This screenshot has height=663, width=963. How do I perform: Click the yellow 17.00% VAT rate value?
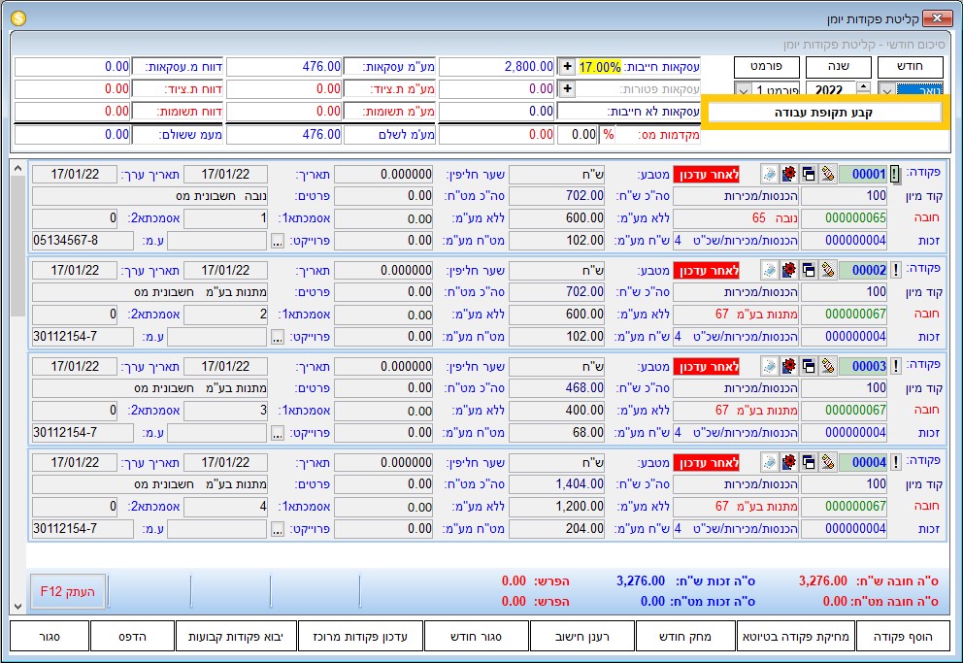599,66
